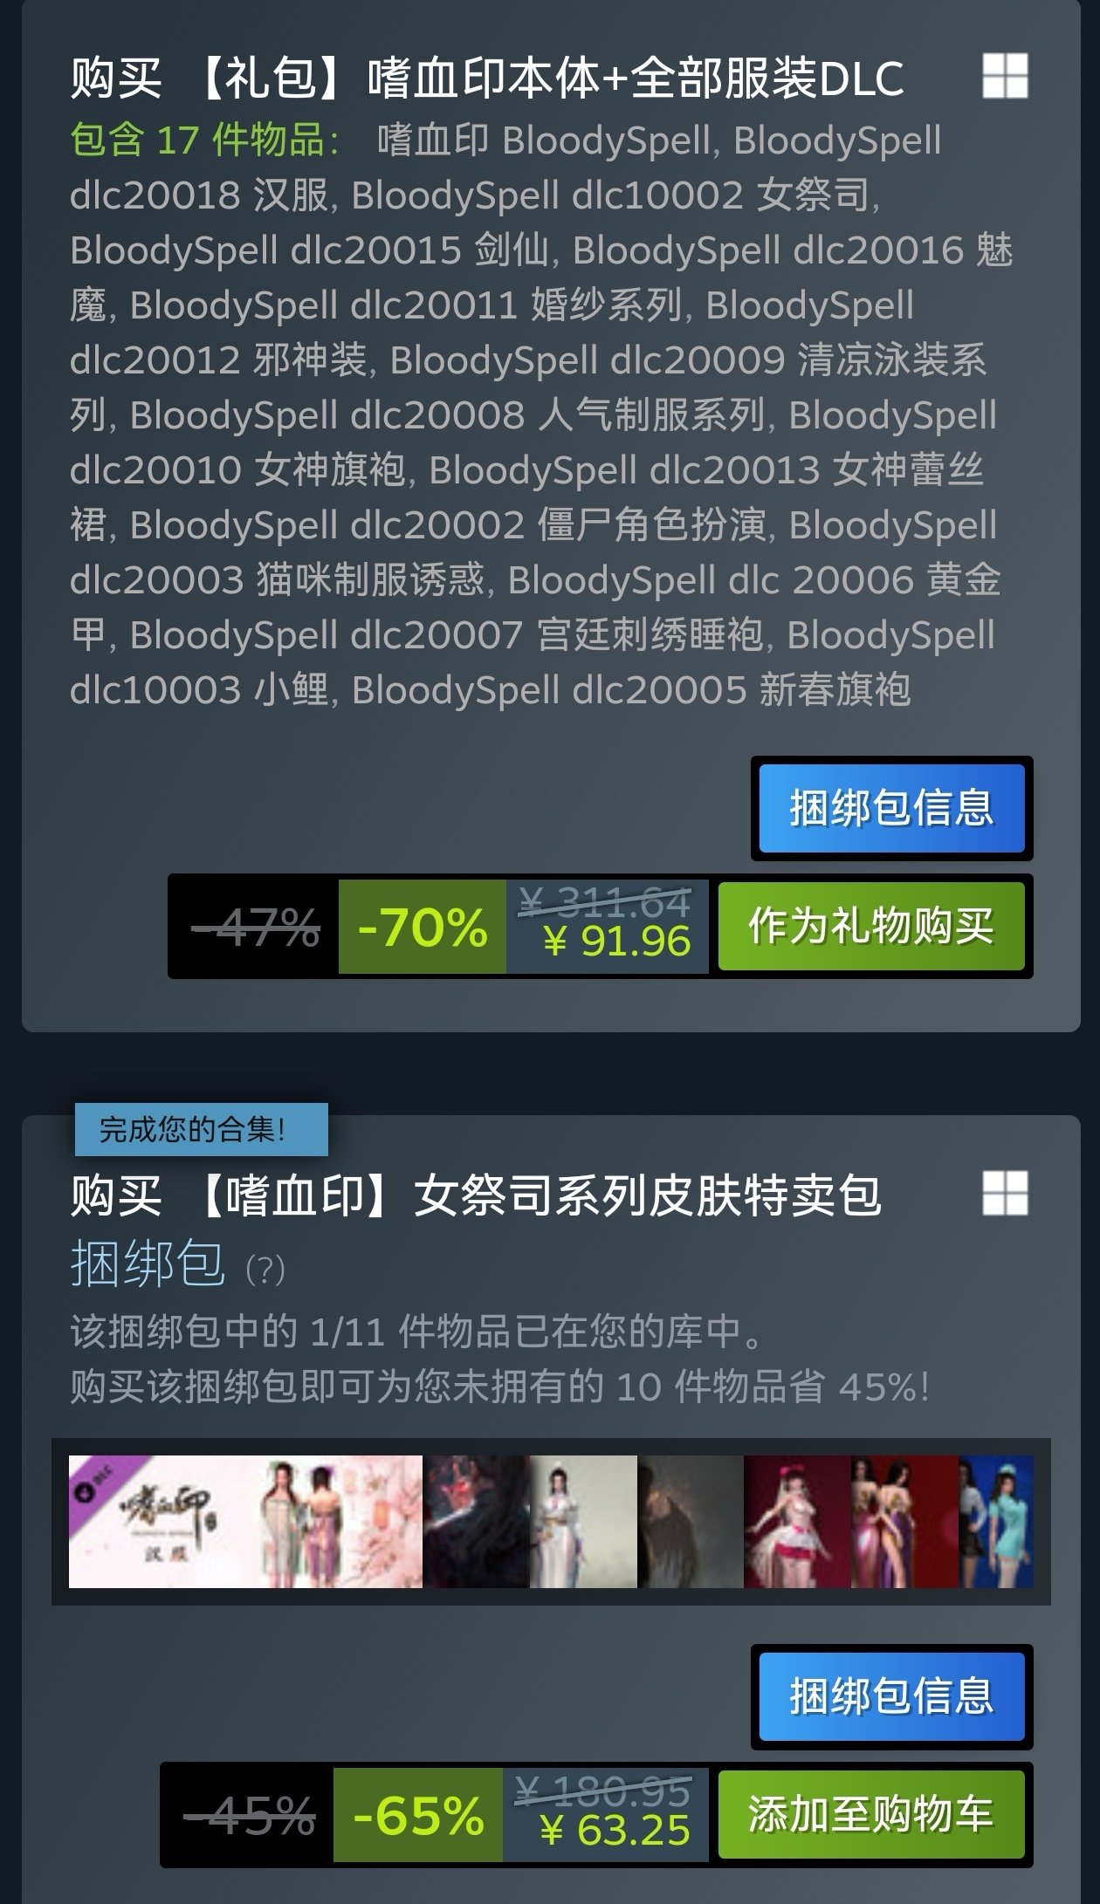
Task: Select the pink lace dress thumbnail
Action: 797,1521
